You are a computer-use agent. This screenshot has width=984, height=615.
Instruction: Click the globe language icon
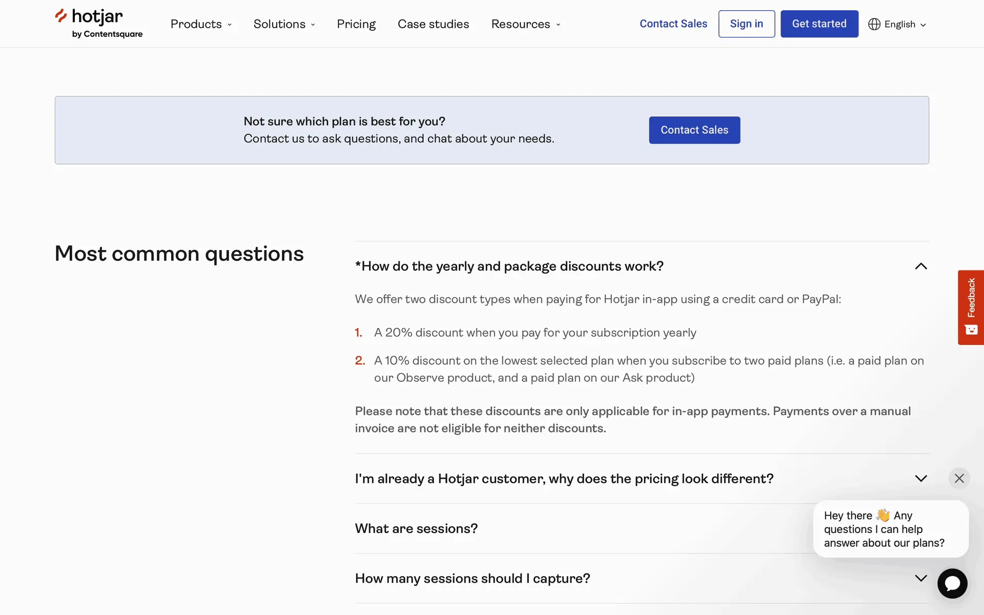click(874, 24)
